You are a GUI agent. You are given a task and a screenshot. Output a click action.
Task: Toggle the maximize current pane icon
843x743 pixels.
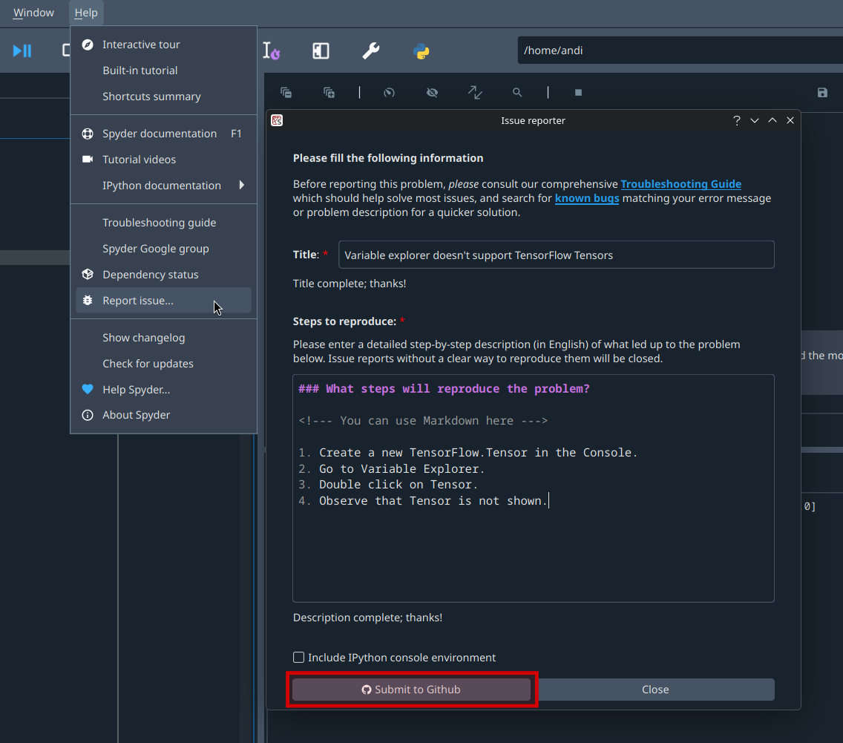click(x=321, y=51)
